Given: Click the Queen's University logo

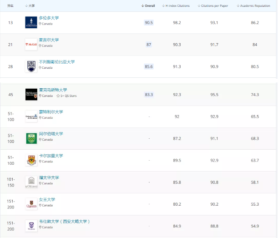Looking at the screenshot, I should pos(31,204).
